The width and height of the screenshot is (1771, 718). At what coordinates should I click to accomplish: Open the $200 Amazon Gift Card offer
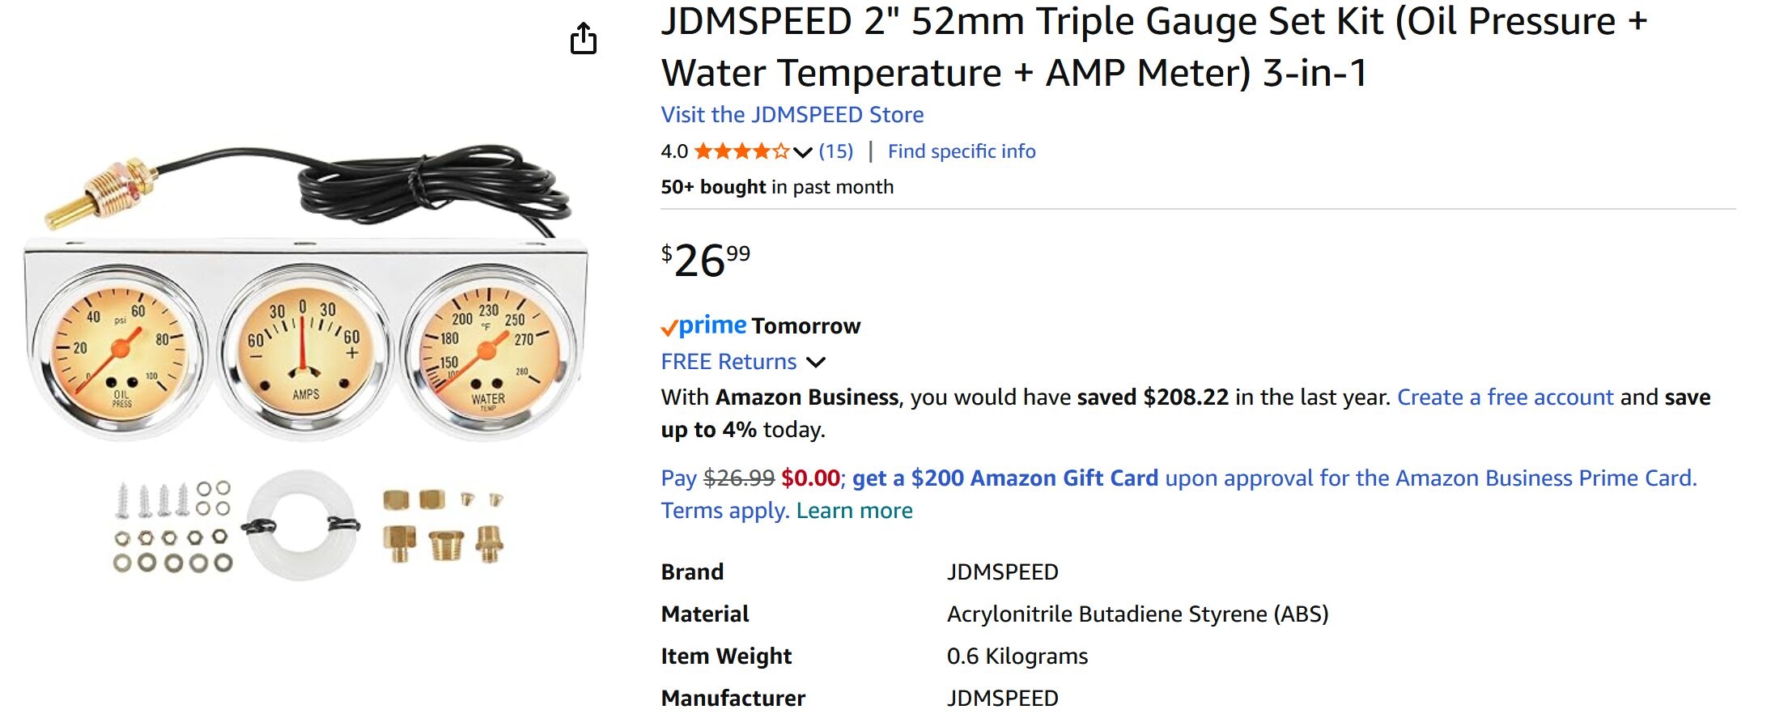(x=1004, y=478)
